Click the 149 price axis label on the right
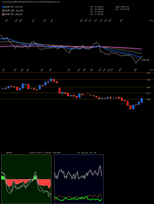 [x=148, y=100]
